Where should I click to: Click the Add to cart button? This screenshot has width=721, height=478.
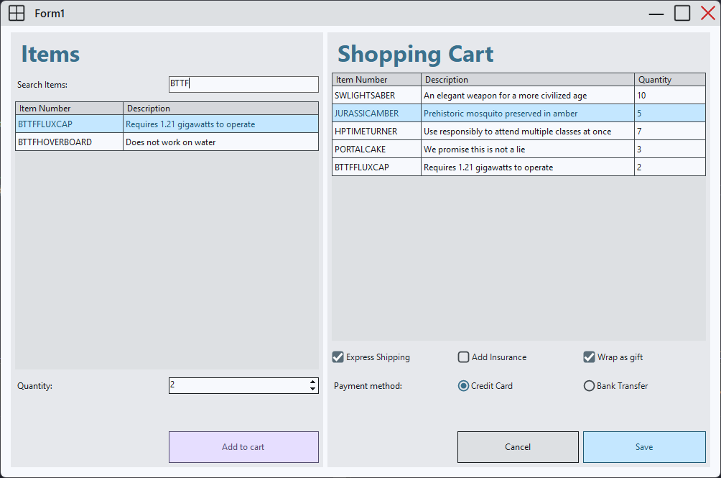pyautogui.click(x=243, y=447)
